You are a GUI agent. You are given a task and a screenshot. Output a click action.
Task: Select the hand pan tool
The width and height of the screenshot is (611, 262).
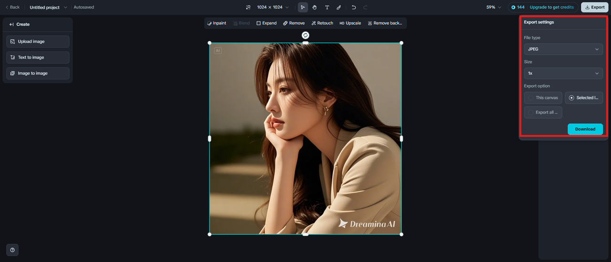click(x=315, y=7)
